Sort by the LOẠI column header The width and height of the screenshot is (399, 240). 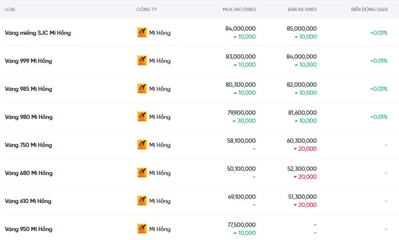point(10,9)
